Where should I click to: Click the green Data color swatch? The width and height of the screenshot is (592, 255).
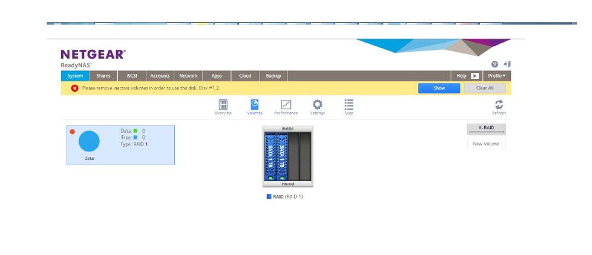(135, 131)
